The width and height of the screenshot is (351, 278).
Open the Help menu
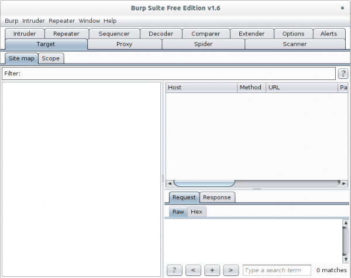[x=110, y=21]
